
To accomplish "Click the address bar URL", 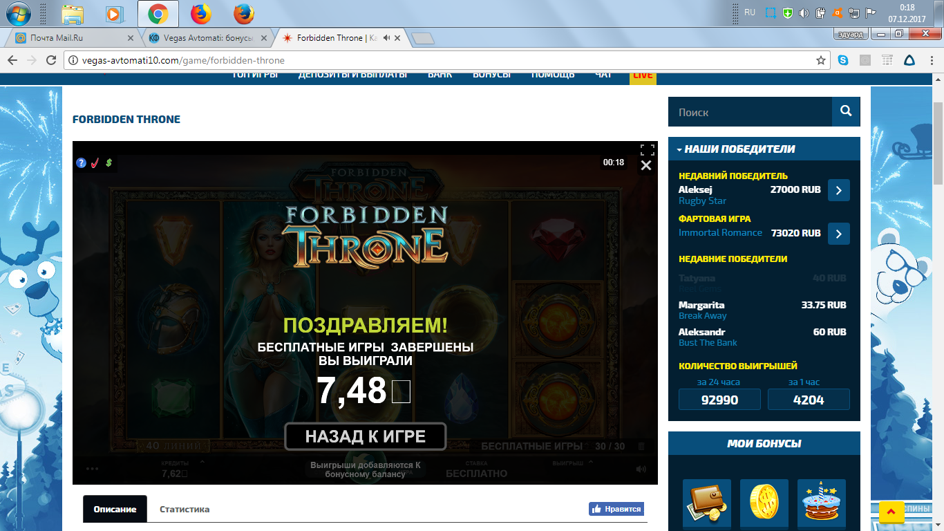I will 183,61.
